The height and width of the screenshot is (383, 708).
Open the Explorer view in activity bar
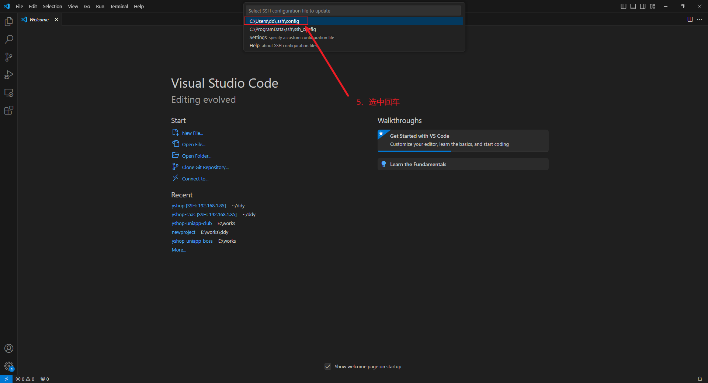(x=9, y=22)
